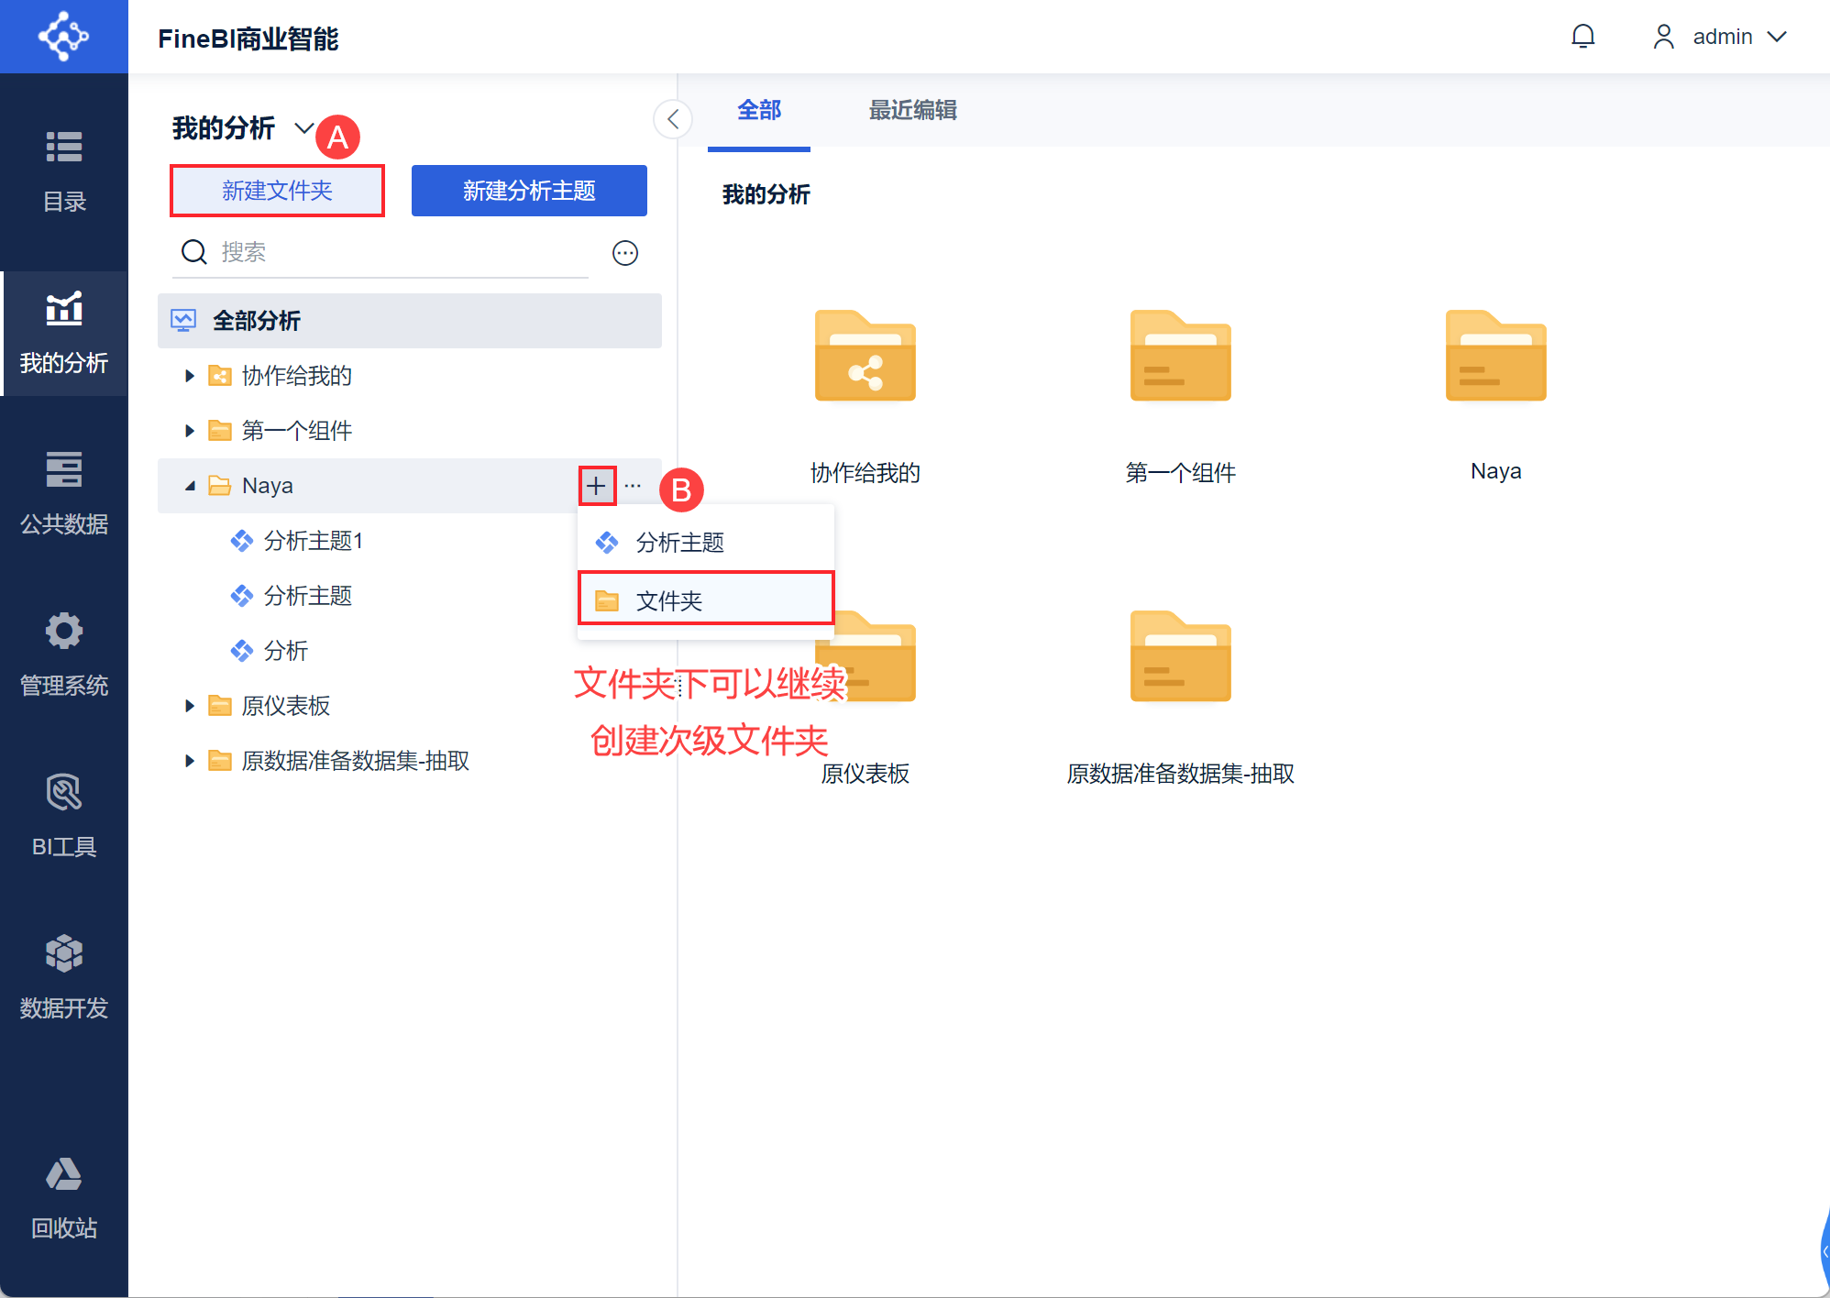Screen dimensions: 1830x1298
Task: Click the 新建文件夹 button
Action: tap(277, 191)
